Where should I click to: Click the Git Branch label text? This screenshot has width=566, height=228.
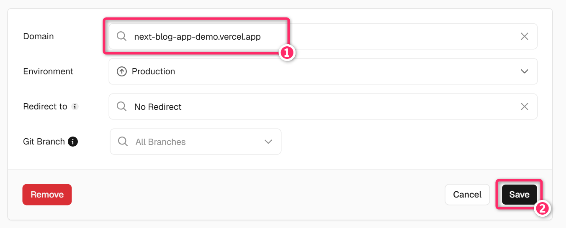click(44, 142)
